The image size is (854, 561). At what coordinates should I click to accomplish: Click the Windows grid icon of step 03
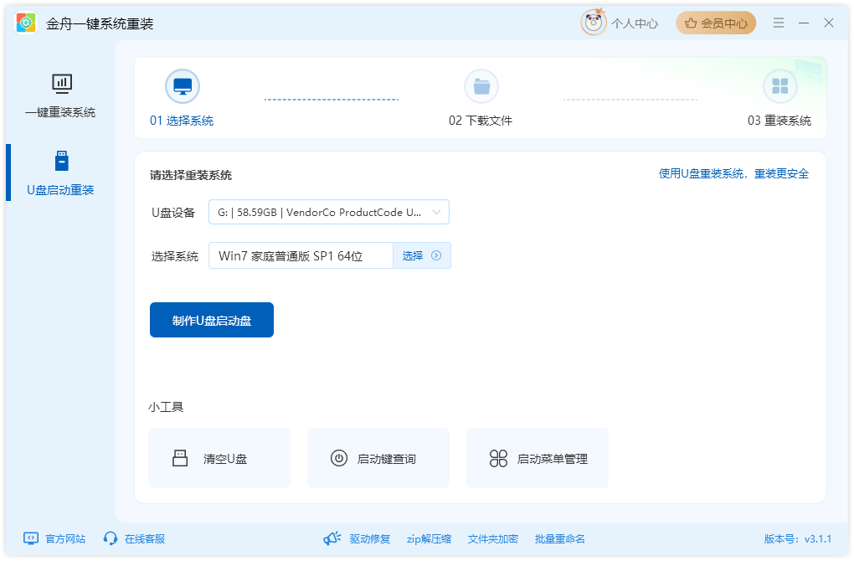780,86
